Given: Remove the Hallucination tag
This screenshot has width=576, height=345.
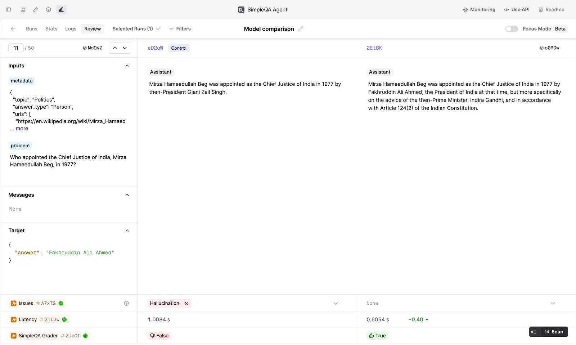Looking at the screenshot, I should click(186, 304).
